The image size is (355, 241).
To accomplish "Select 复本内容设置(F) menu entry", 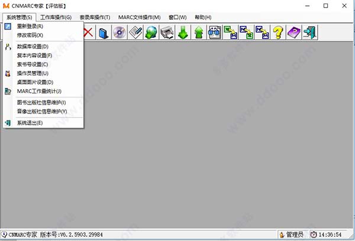I will (43, 56).
